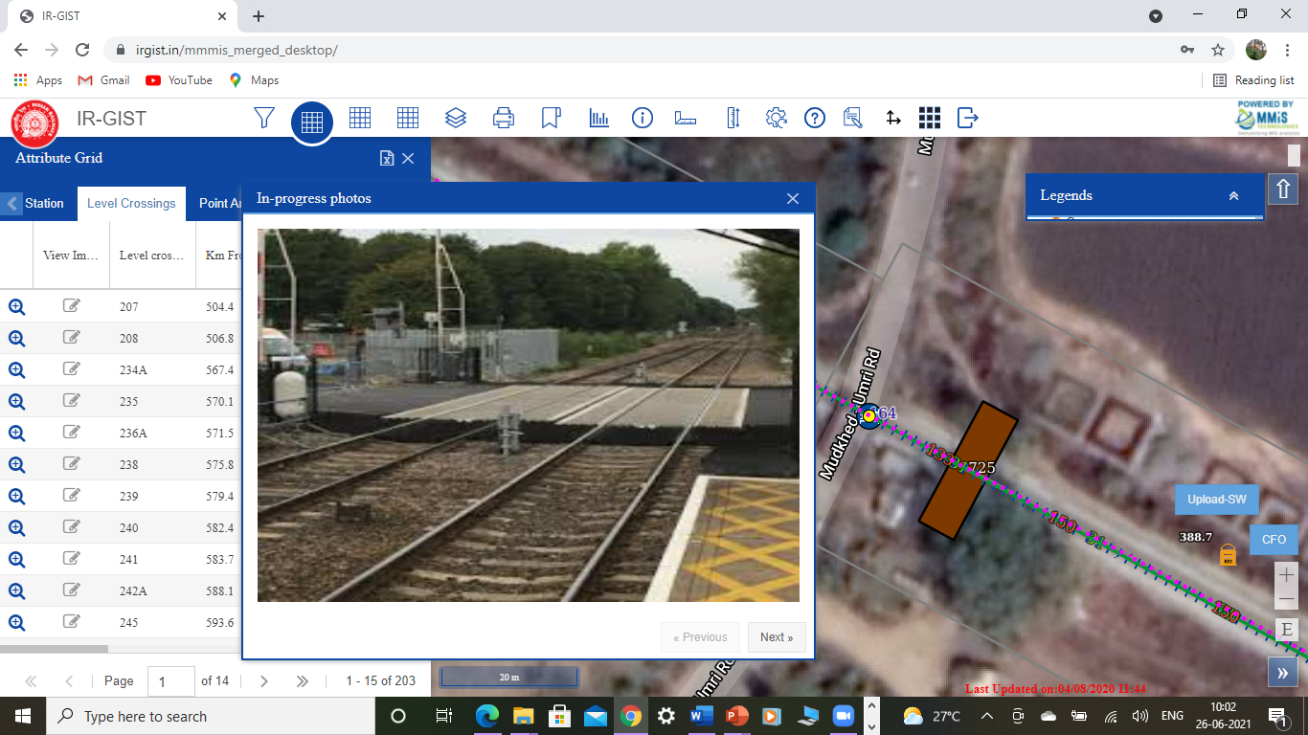Image resolution: width=1308 pixels, height=735 pixels.
Task: Click the Next button in In-progress photos
Action: pyautogui.click(x=777, y=636)
